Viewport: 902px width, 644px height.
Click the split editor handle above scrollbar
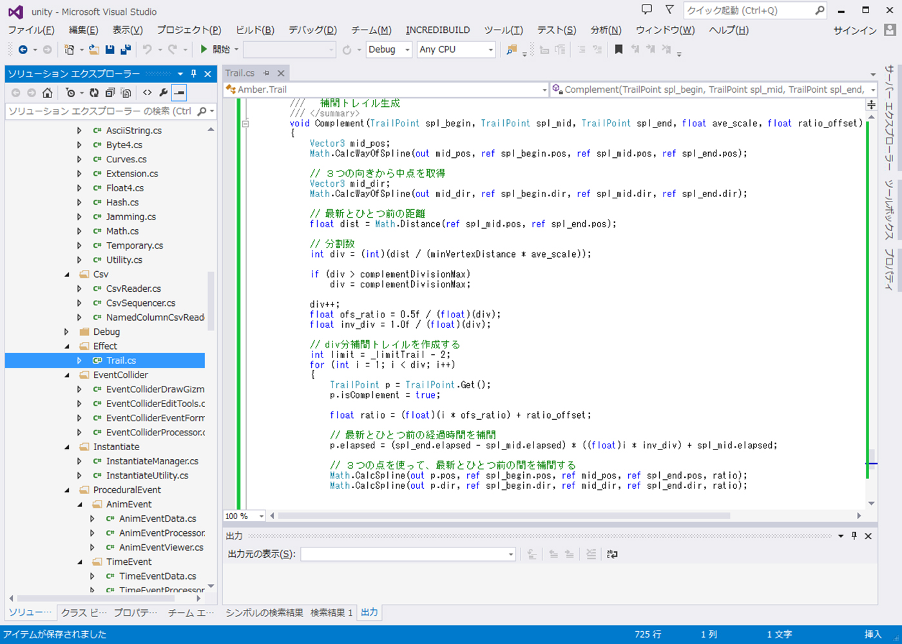pyautogui.click(x=871, y=104)
